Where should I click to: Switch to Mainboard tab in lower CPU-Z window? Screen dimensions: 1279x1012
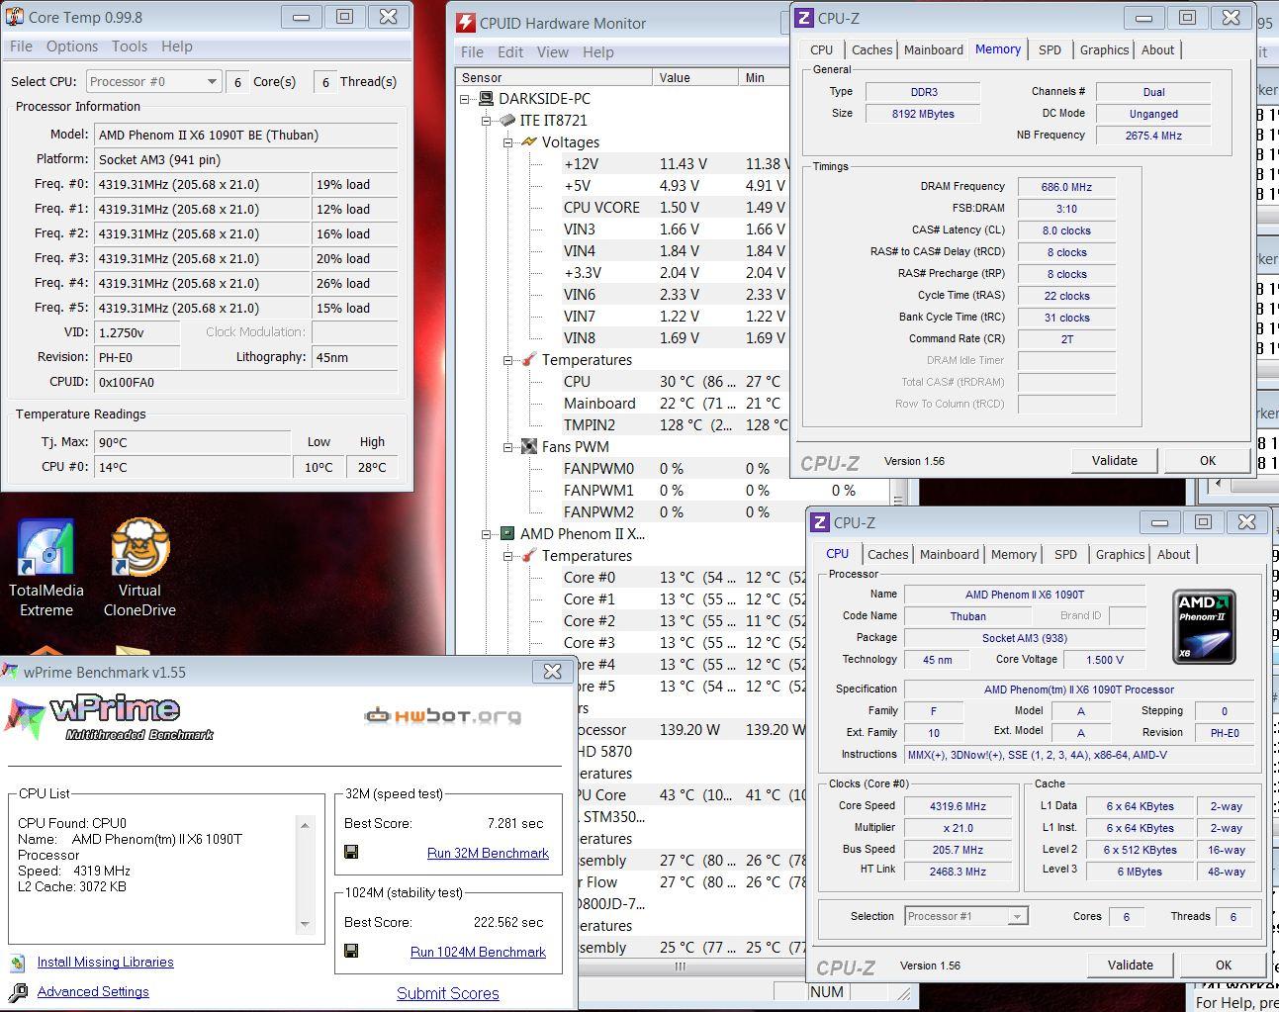tap(950, 554)
